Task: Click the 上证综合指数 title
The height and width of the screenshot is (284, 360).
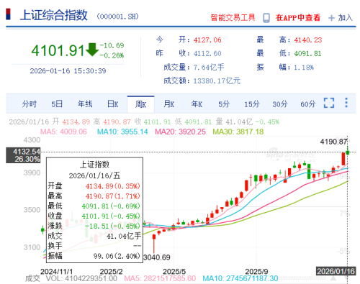Action: [53, 15]
